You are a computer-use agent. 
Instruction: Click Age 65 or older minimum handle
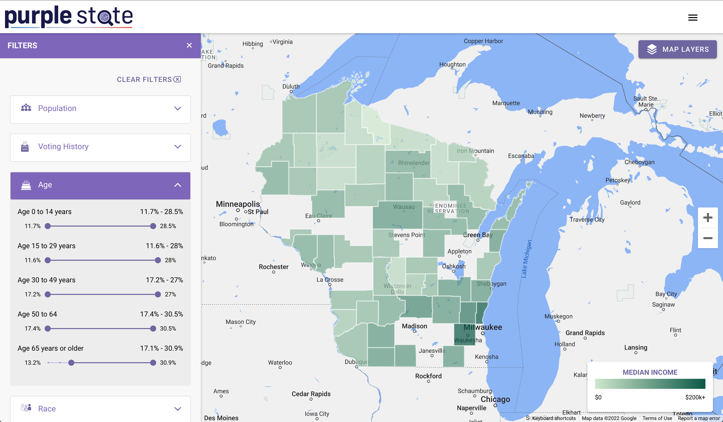[71, 362]
